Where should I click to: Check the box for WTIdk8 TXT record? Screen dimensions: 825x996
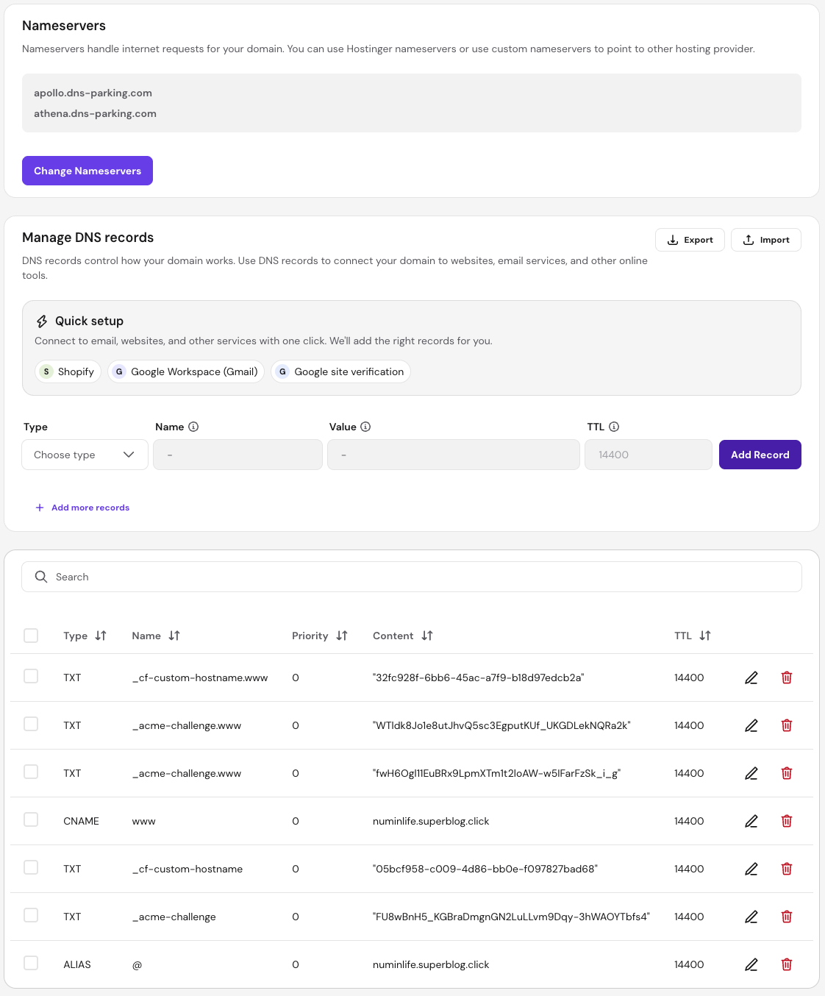(x=31, y=724)
